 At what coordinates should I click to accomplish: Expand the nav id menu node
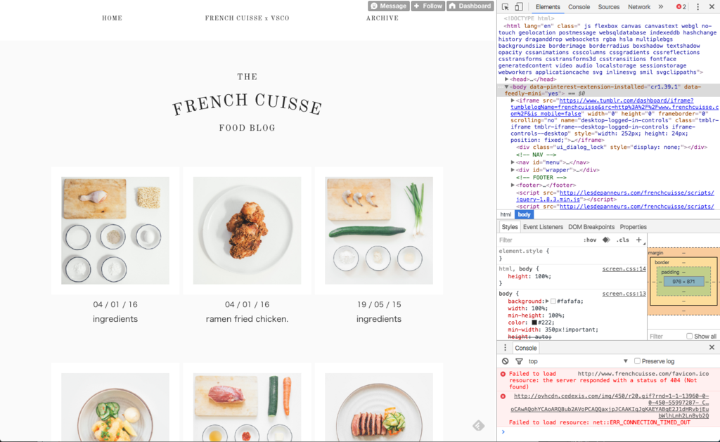[x=513, y=162]
